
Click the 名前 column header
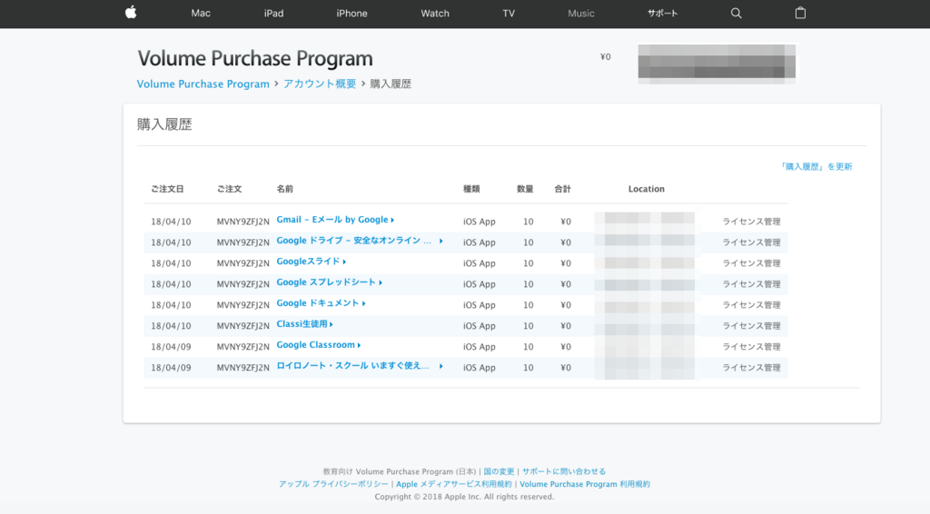click(x=284, y=189)
